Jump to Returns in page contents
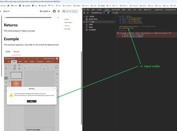 (x=67, y=26)
